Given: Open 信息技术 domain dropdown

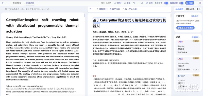Looking at the screenshot, I should [195, 16].
